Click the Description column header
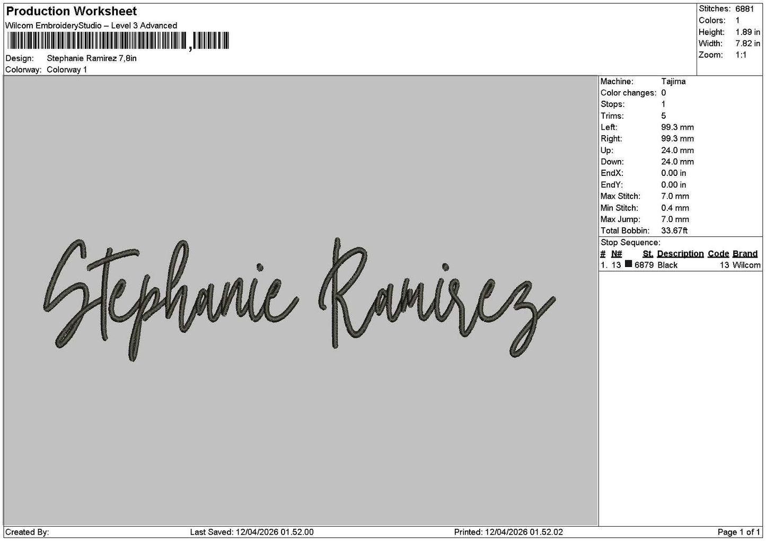This screenshot has width=766, height=541. [x=680, y=254]
